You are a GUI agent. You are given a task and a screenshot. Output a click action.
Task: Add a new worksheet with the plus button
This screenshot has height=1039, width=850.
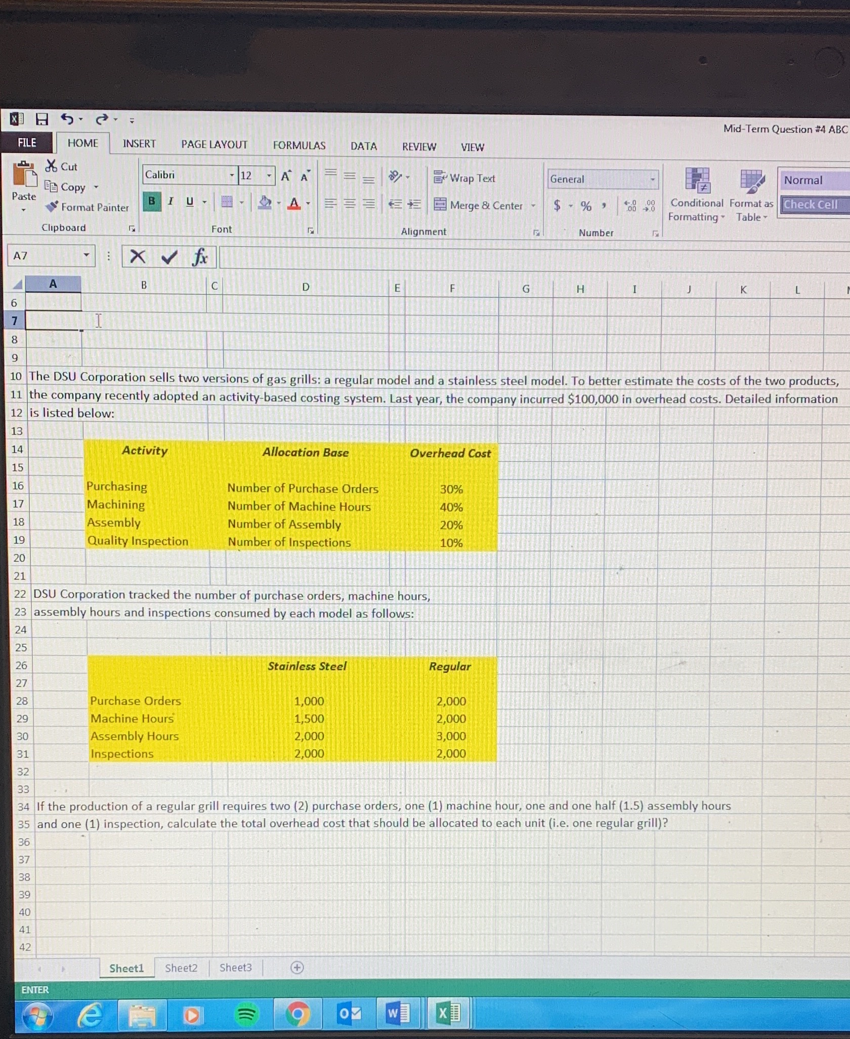click(x=297, y=967)
